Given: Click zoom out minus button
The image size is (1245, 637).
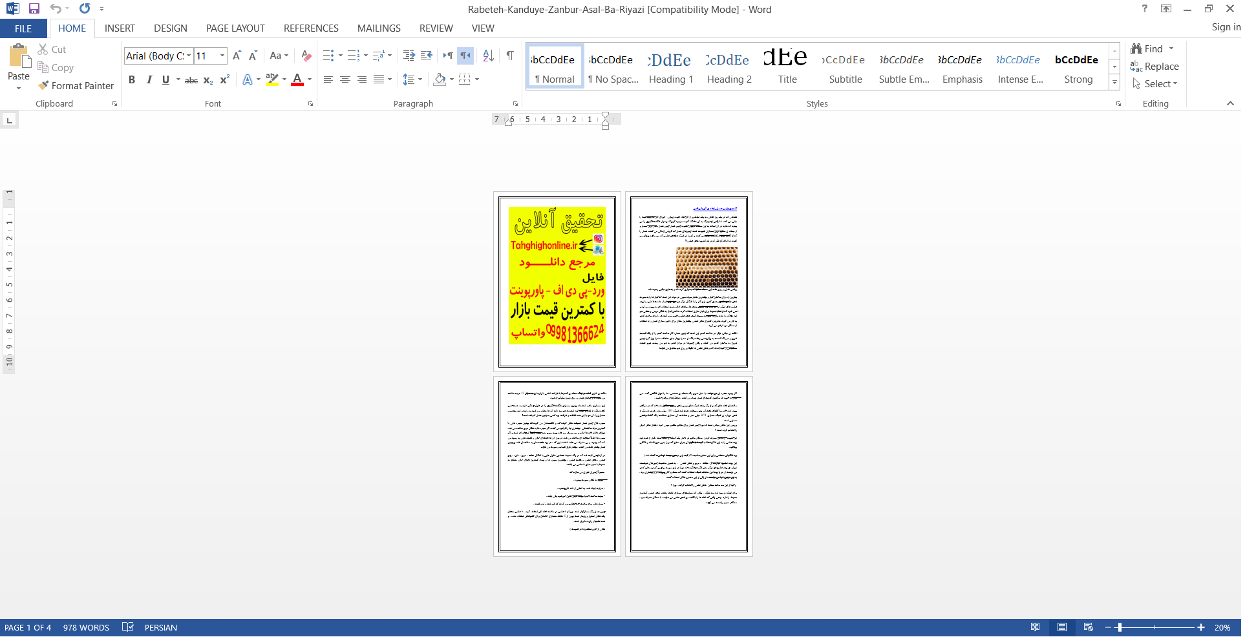Looking at the screenshot, I should click(x=1108, y=628).
